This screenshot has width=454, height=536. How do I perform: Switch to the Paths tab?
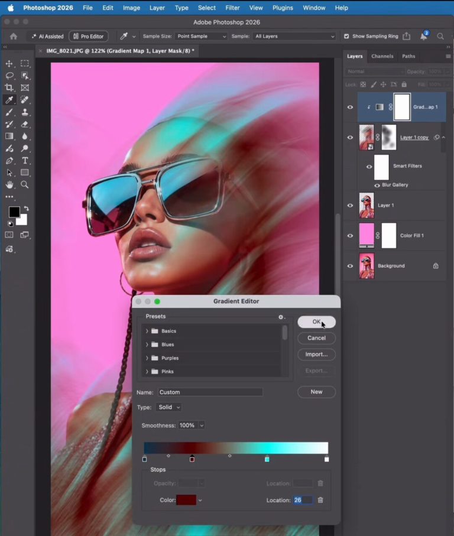tap(408, 56)
